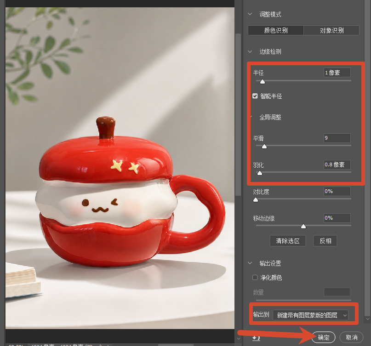Collapse the 调整模式 section chevron

click(250, 14)
